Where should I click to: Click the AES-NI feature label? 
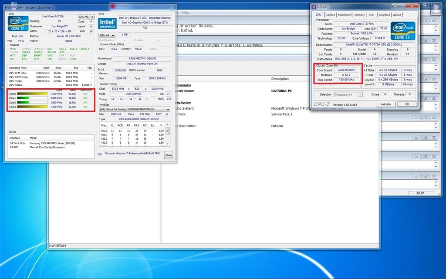tap(51, 52)
